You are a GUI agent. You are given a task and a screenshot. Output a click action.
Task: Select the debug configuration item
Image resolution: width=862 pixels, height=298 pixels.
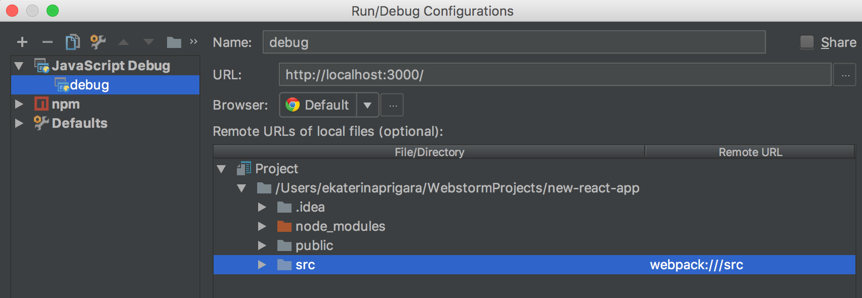[x=105, y=85]
